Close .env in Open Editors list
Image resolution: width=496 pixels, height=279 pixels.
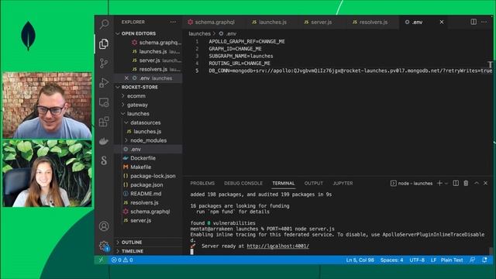click(126, 77)
